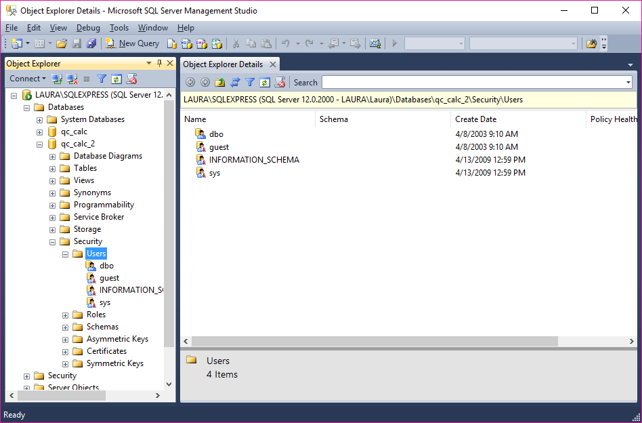Select the Object Explorer Details tab
The width and height of the screenshot is (642, 423).
pyautogui.click(x=223, y=64)
